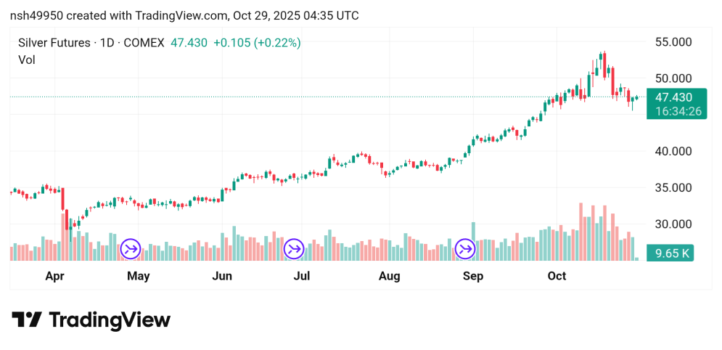The width and height of the screenshot is (722, 350).
Task: Click the contract rollover icon near May
Action: (131, 249)
